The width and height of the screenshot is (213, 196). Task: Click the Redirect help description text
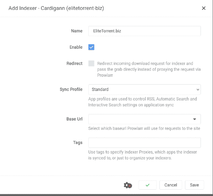149,69
